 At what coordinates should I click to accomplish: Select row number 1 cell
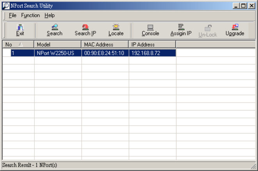click(x=22, y=53)
